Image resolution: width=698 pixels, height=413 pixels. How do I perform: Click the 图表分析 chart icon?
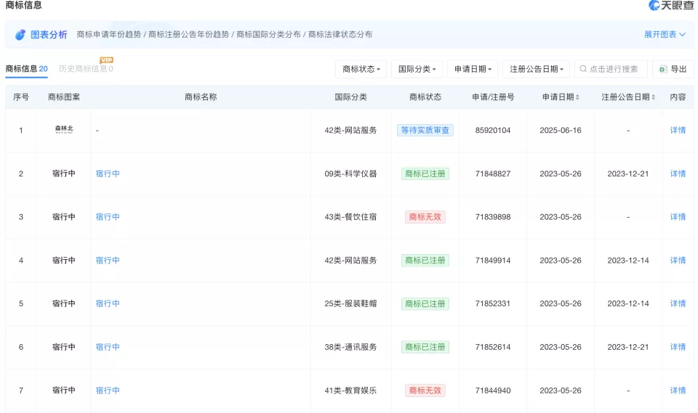20,35
